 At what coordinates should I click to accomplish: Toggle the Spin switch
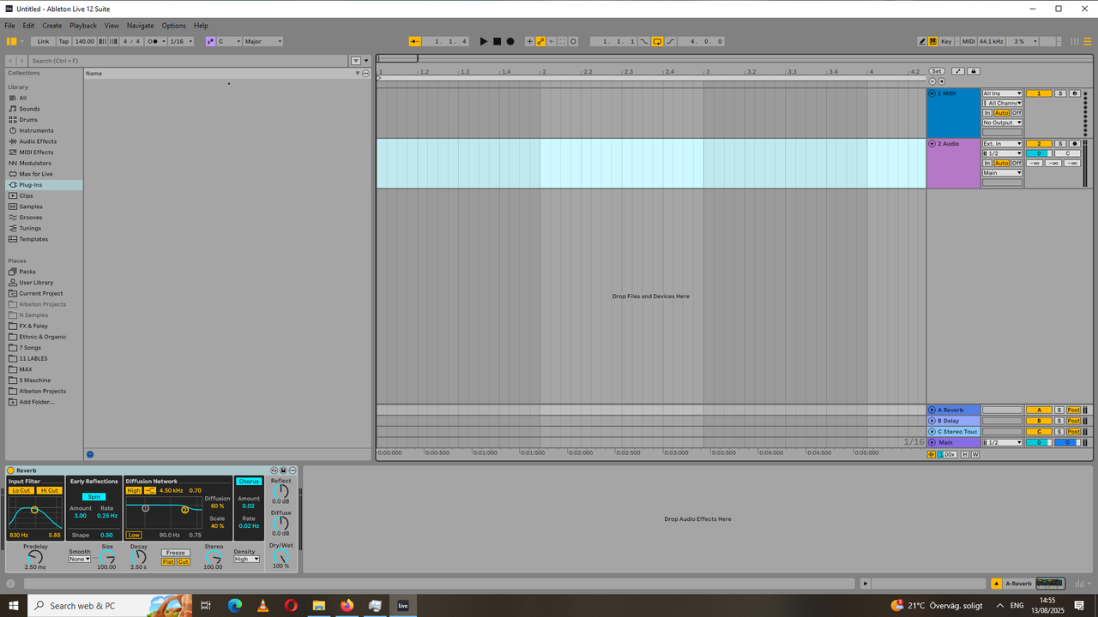94,497
